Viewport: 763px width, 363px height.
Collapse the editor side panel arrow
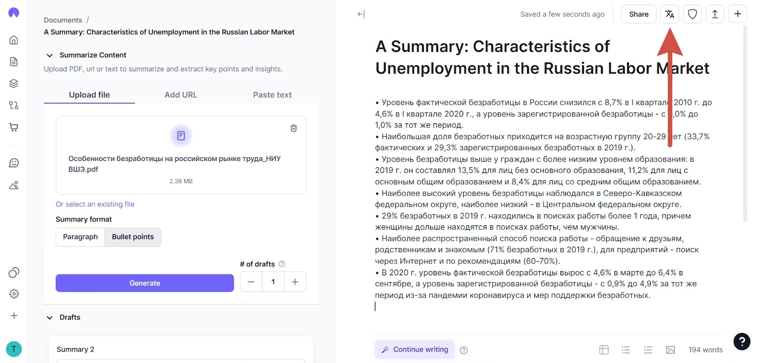(x=361, y=14)
